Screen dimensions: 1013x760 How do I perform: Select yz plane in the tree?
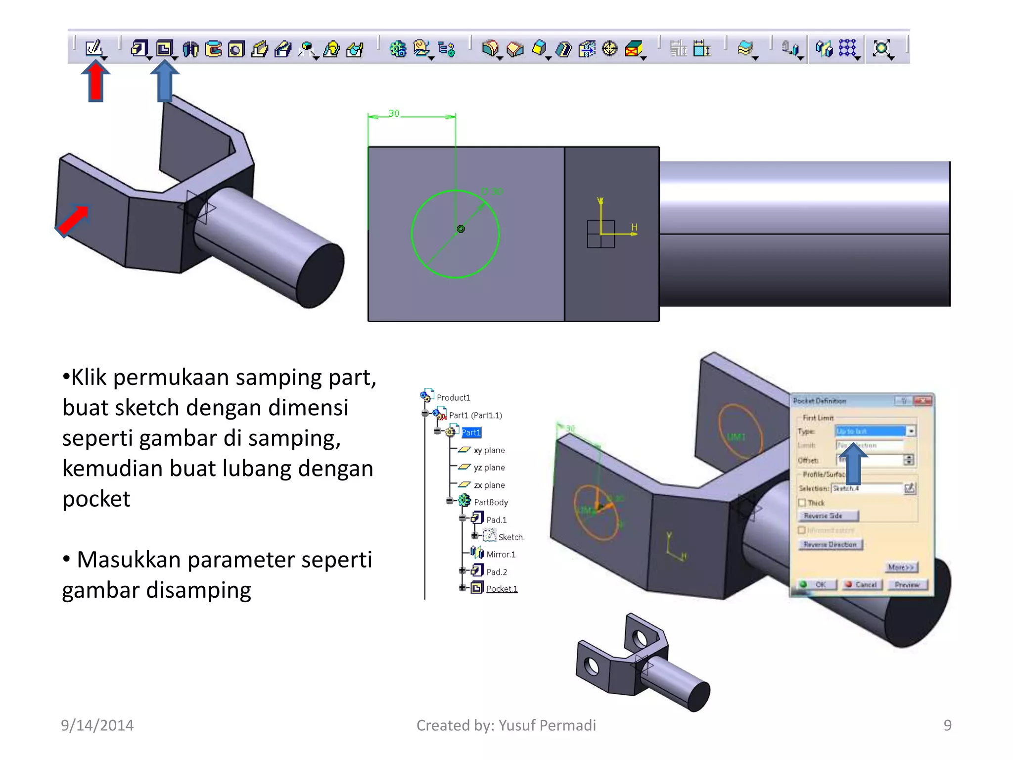[x=489, y=468]
